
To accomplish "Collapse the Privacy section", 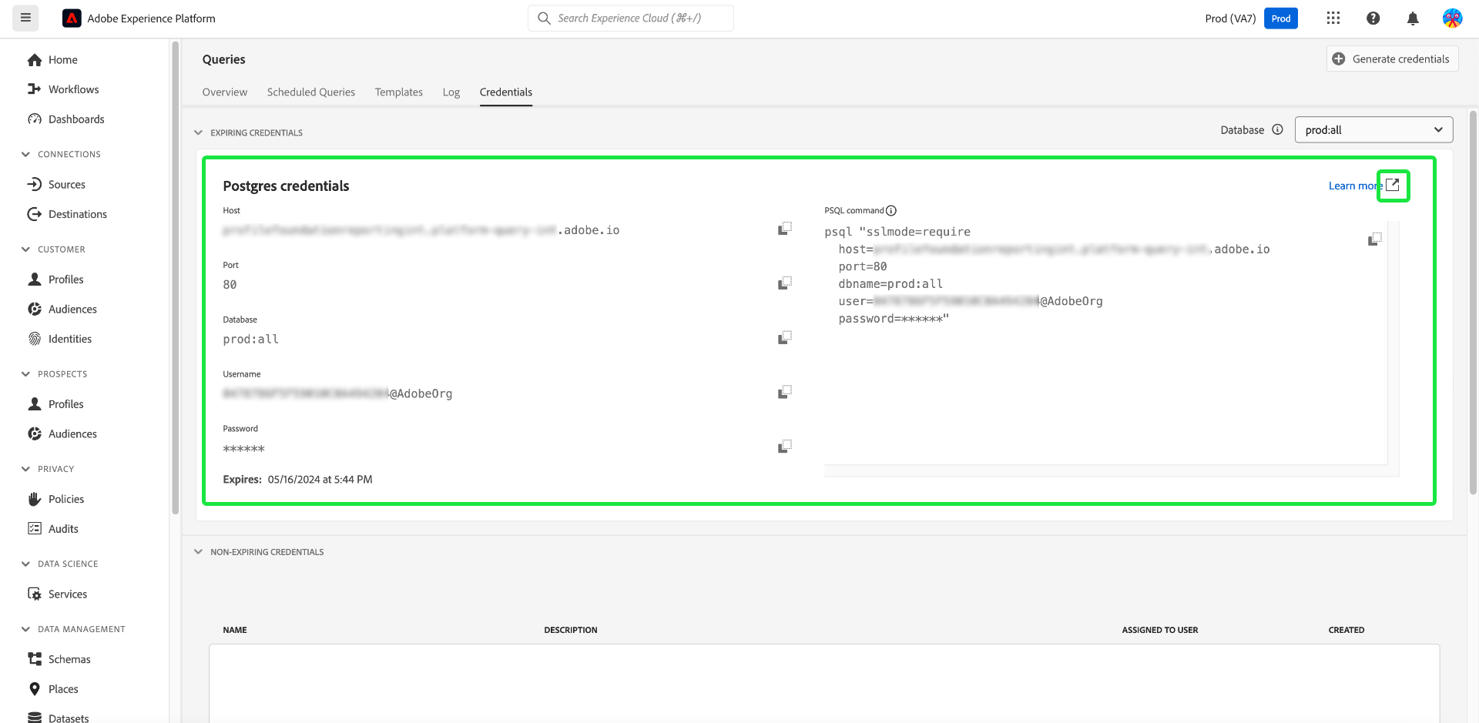I will 25,469.
